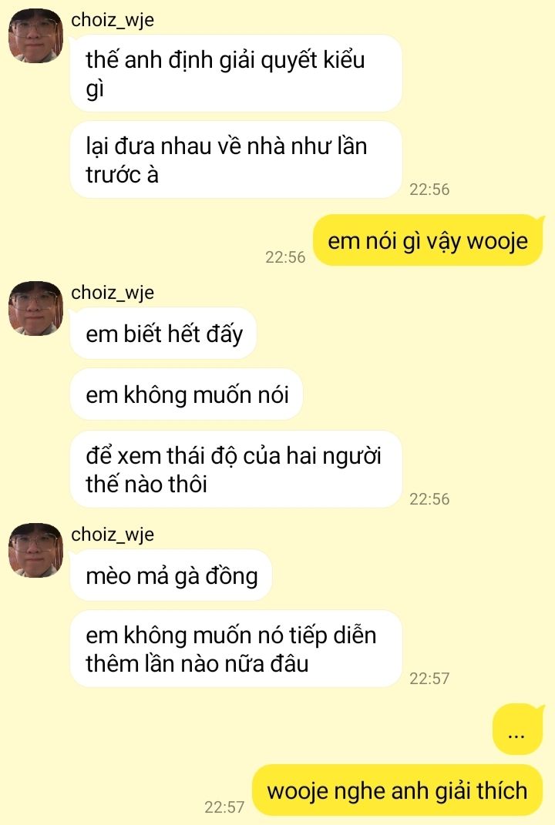
Task: Tap message 'thế anh định giải quyết kiểu gì'
Action: pos(236,74)
